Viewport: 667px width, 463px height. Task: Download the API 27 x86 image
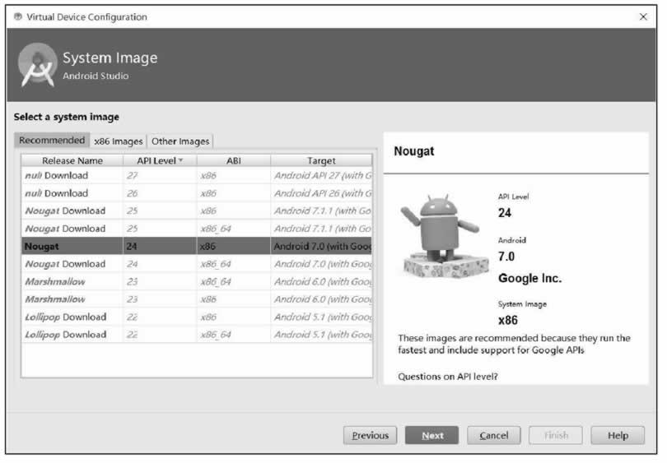pyautogui.click(x=66, y=176)
